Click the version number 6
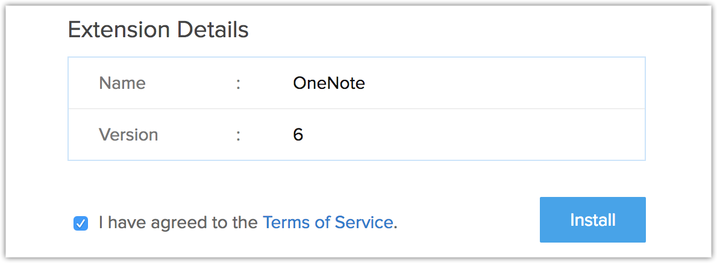The image size is (717, 263). pyautogui.click(x=298, y=135)
